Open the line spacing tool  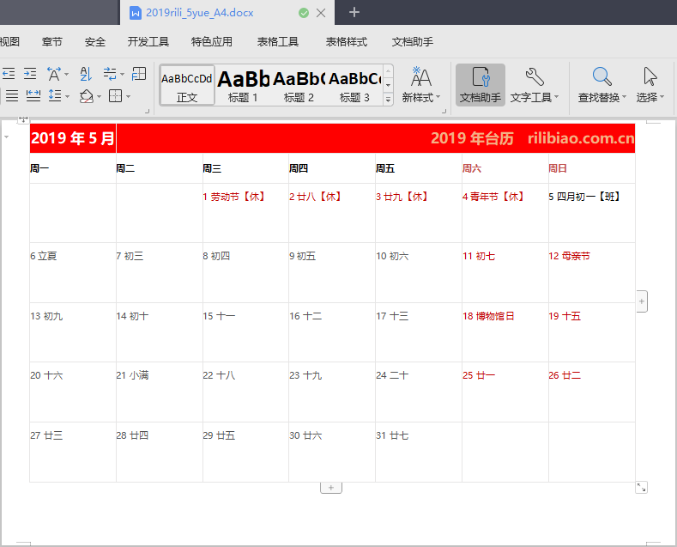[55, 95]
